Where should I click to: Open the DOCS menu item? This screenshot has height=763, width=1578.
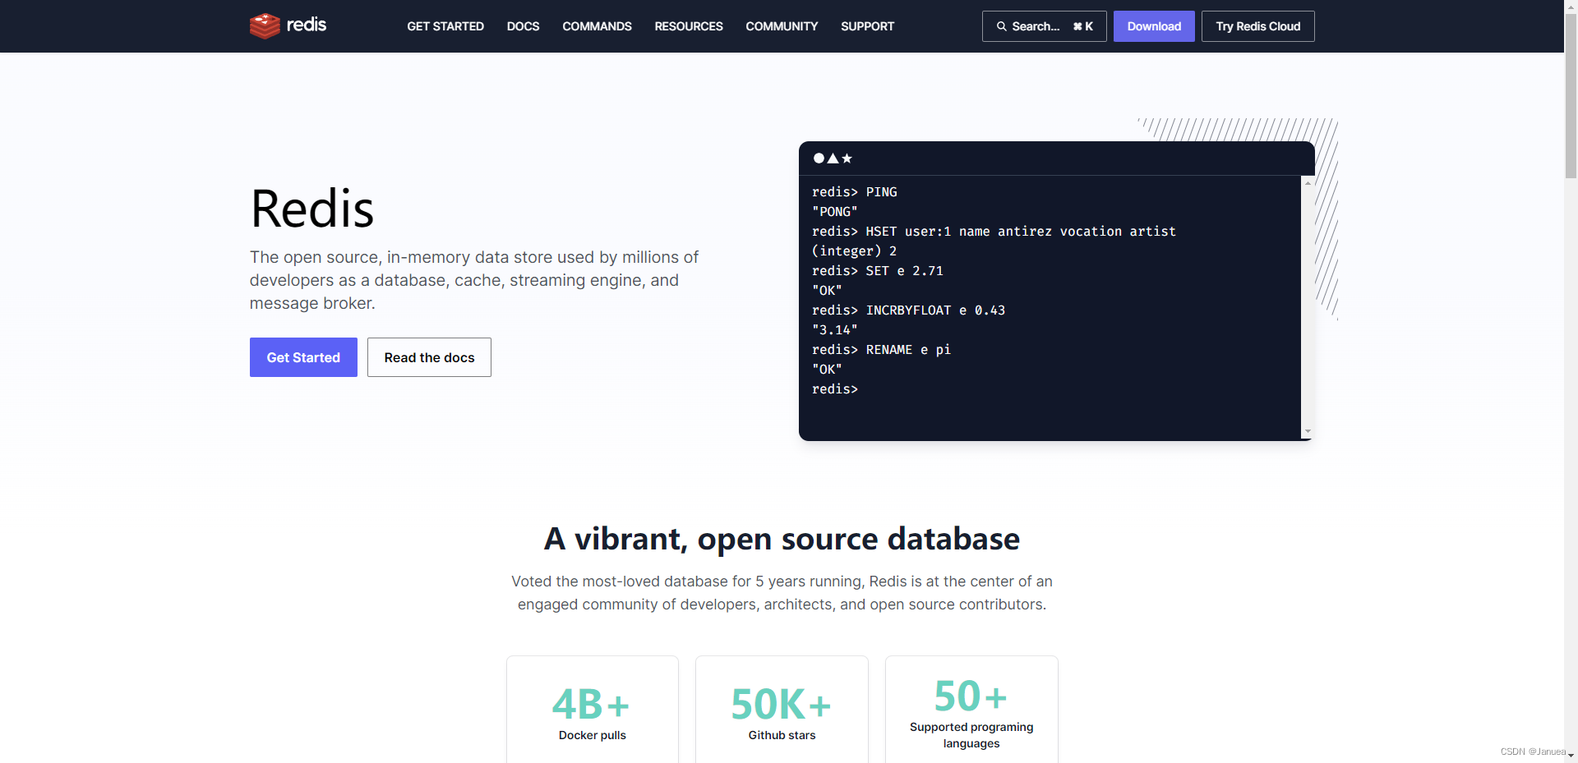tap(523, 26)
